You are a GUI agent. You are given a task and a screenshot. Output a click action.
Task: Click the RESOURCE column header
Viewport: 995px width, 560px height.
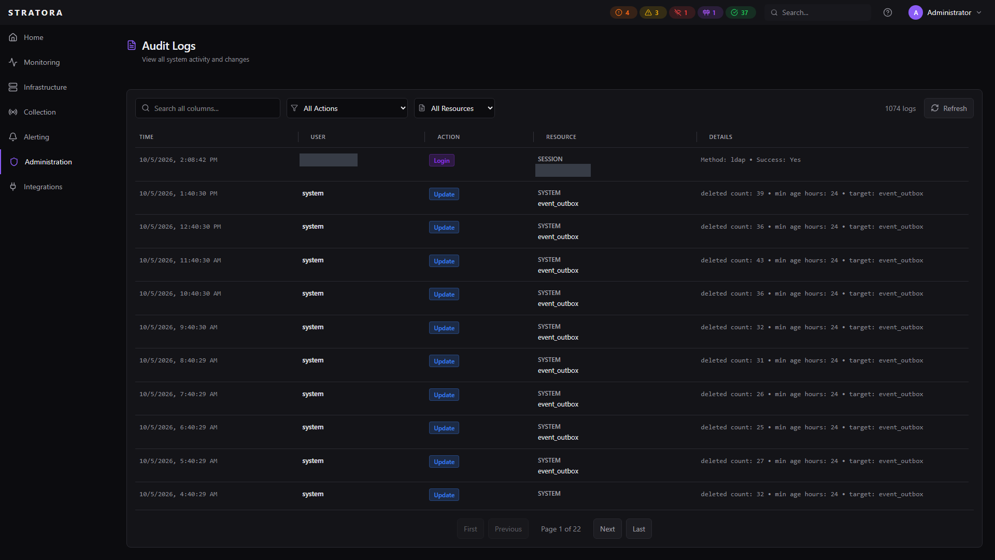tap(561, 137)
